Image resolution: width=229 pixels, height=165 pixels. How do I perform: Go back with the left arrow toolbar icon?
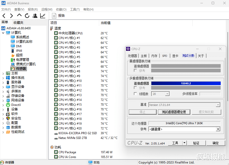4,16
